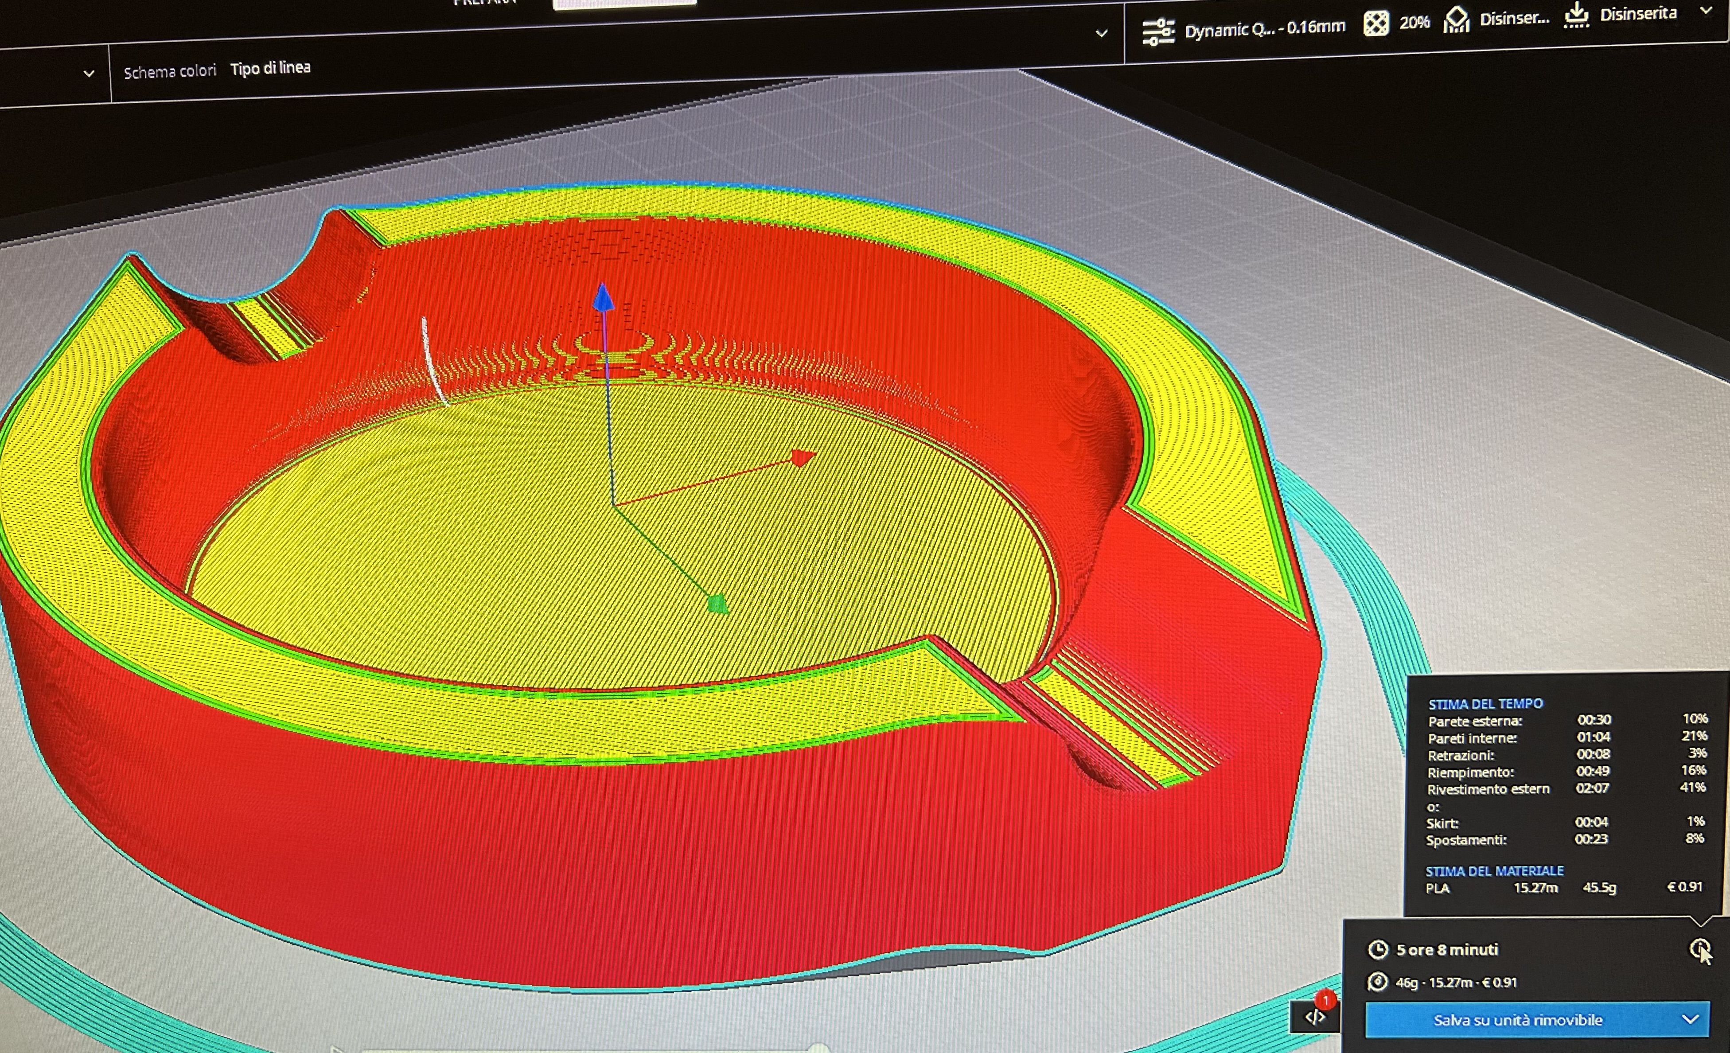
Task: Click the material spool icon near 46g
Action: click(1377, 981)
